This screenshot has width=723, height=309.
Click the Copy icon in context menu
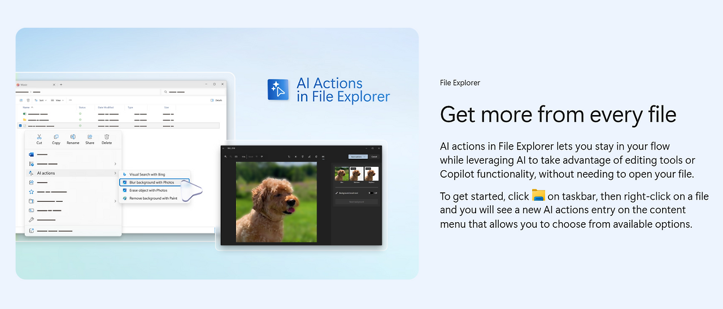point(56,136)
